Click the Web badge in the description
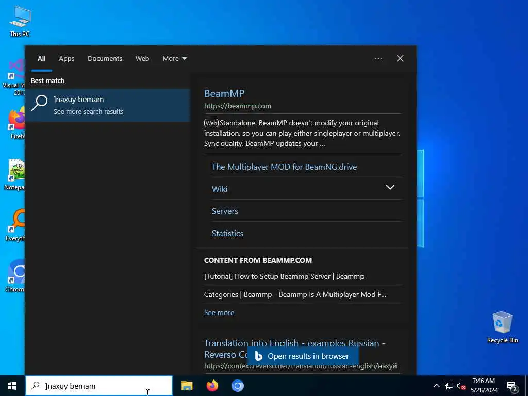Screen dimensions: 528x396 [211, 123]
